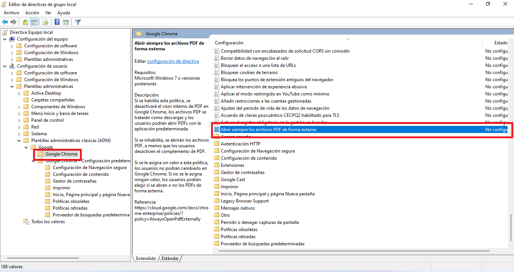514x272 pixels.
Task: Click the Configuración de usuario user icon
Action: click(x=12, y=66)
